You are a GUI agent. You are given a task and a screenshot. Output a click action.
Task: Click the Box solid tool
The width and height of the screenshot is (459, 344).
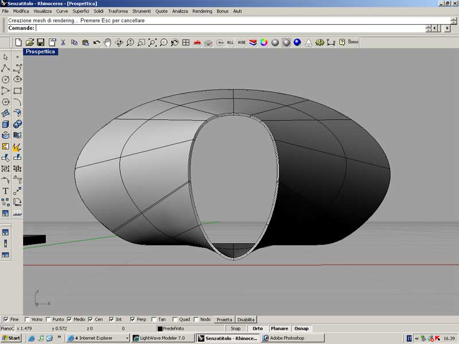click(x=6, y=124)
